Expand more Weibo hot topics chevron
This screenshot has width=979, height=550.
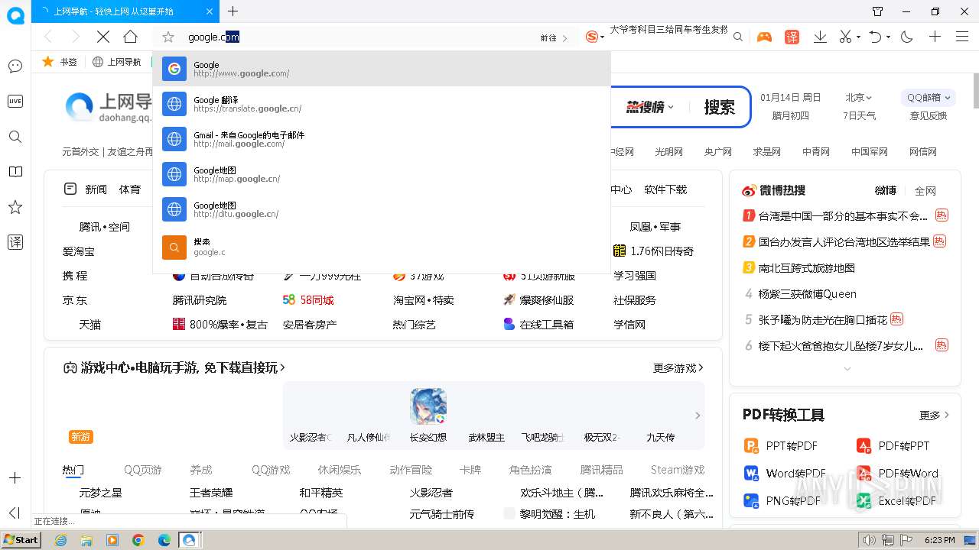(x=847, y=369)
